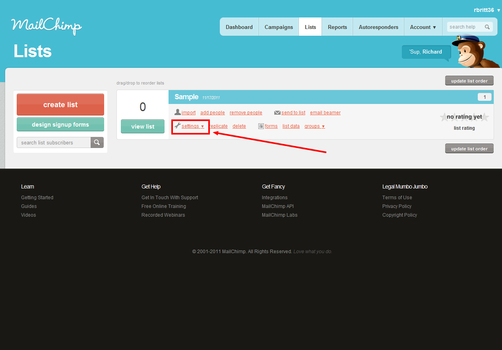The image size is (502, 350).
Task: Click the badge showing 1 in Sample header
Action: (x=485, y=97)
